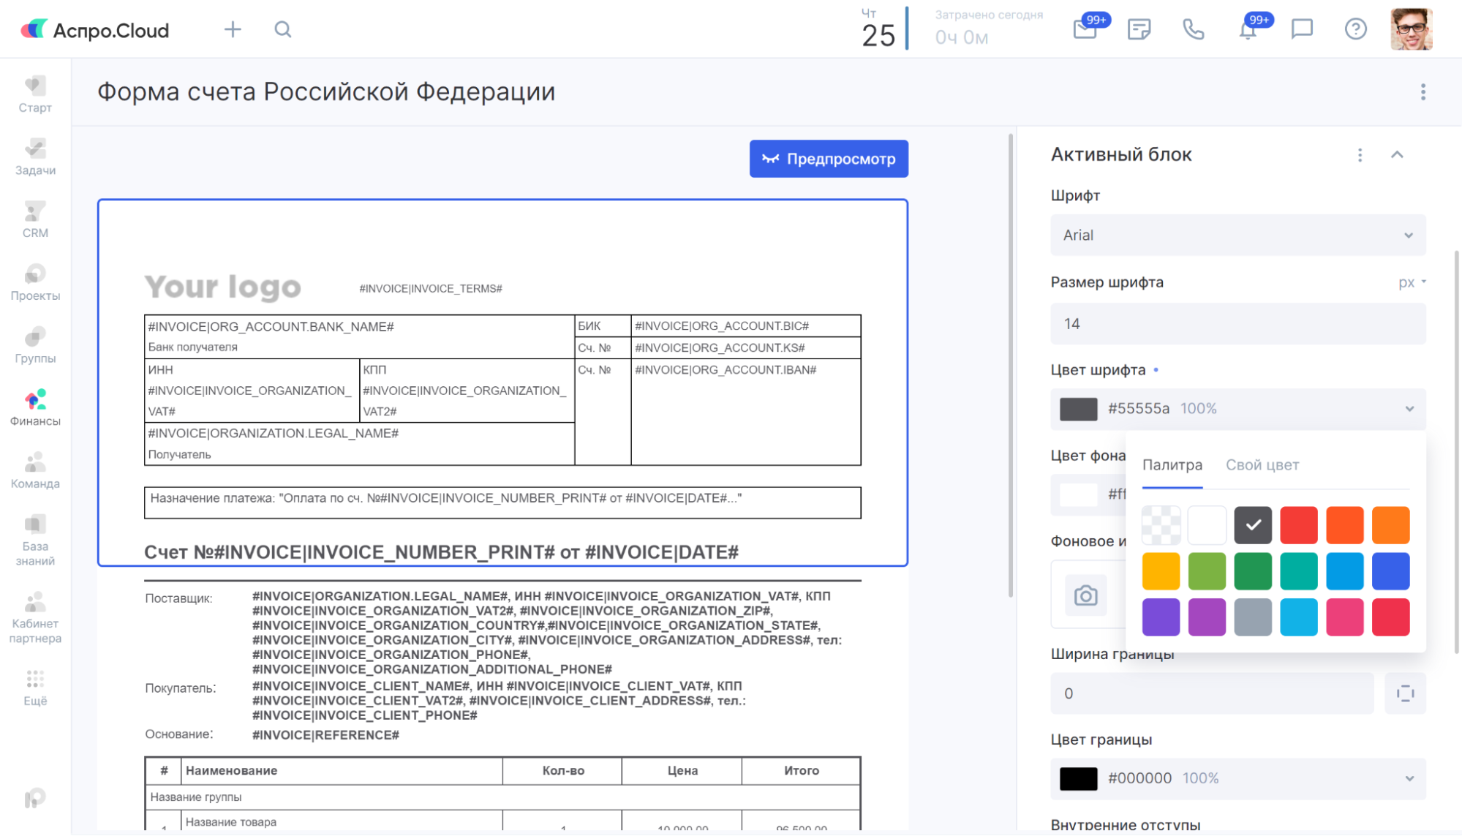The image size is (1462, 836).
Task: Pick the gray-blue swatch
Action: click(1253, 617)
